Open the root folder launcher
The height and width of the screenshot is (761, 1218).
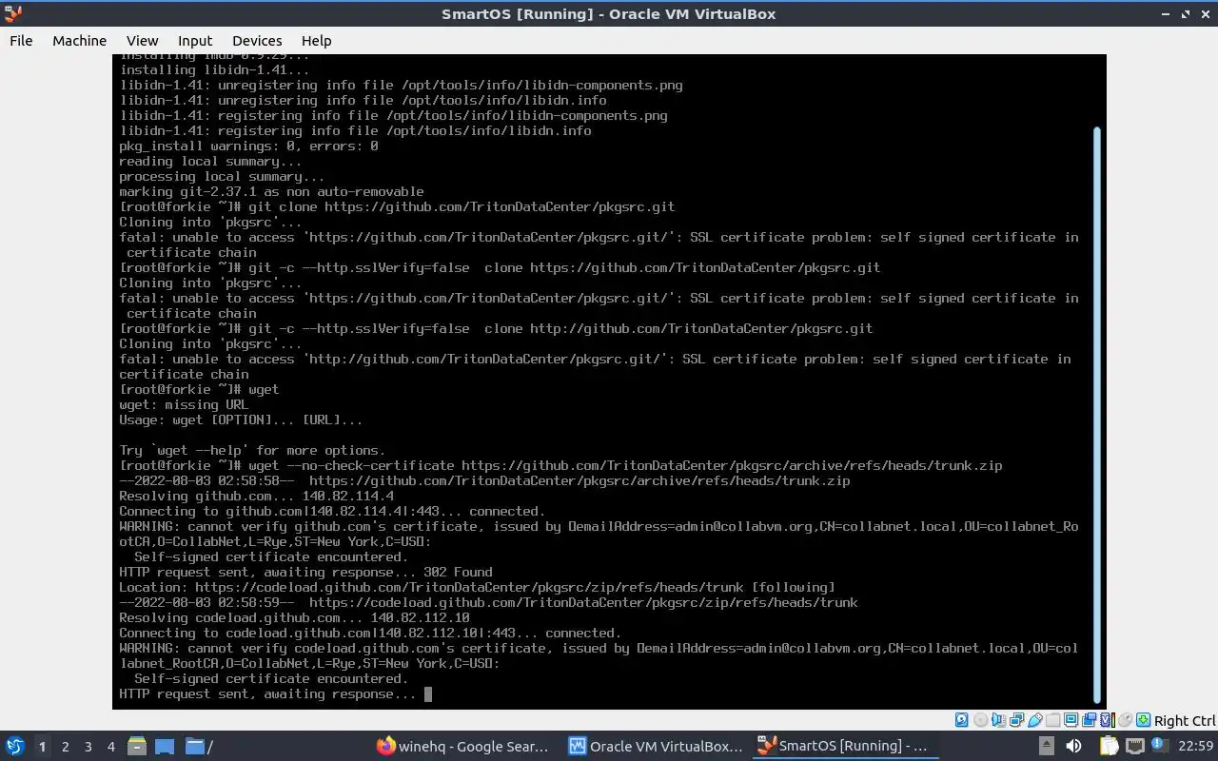click(199, 747)
